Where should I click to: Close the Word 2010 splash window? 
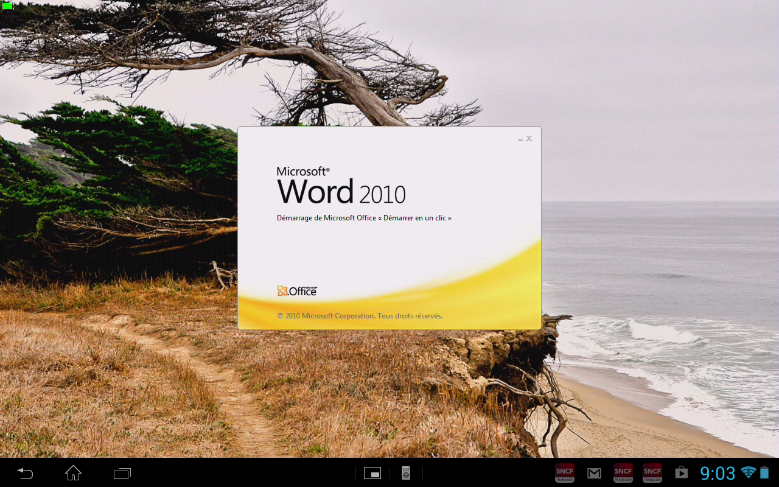[529, 138]
